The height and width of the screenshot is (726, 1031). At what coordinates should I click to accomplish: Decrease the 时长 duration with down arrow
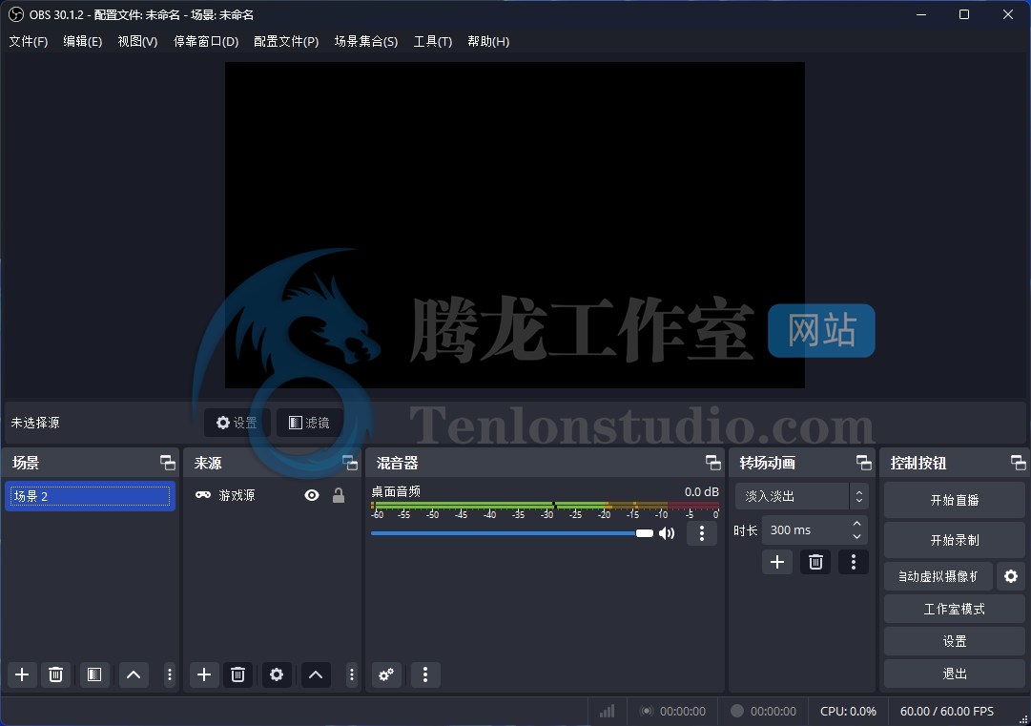(x=856, y=536)
